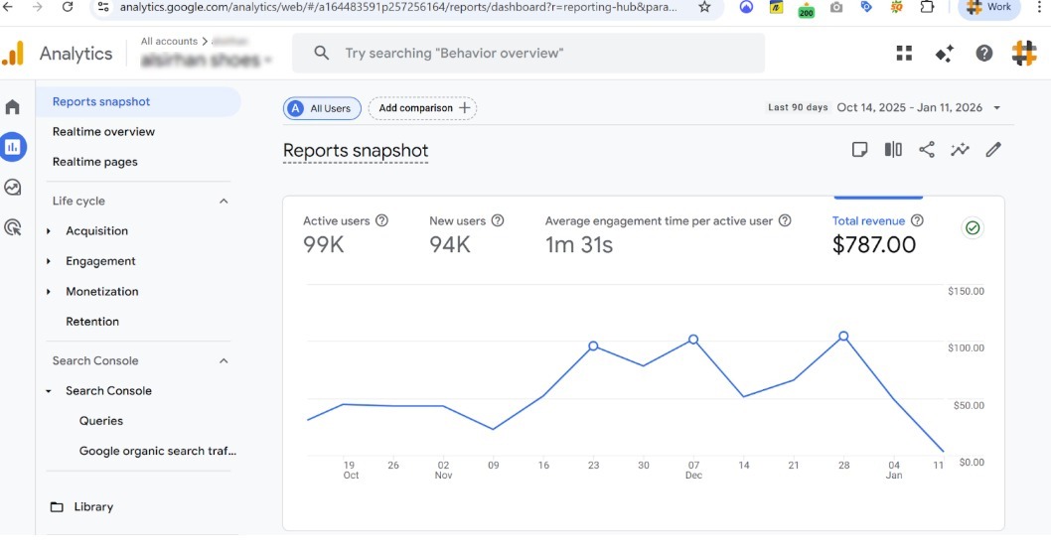Open the Explore icon in left rail

[x=13, y=188]
